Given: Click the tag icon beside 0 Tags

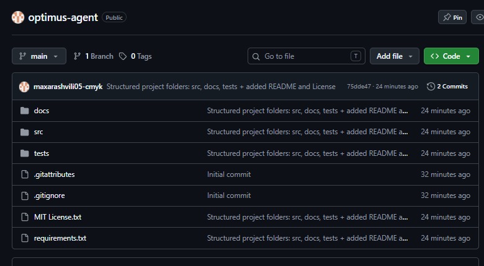Looking at the screenshot, I should tap(123, 56).
